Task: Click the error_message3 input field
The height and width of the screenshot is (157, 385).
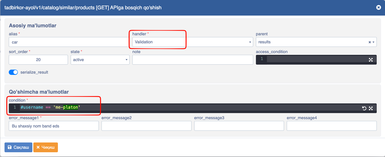Action: [239, 126]
